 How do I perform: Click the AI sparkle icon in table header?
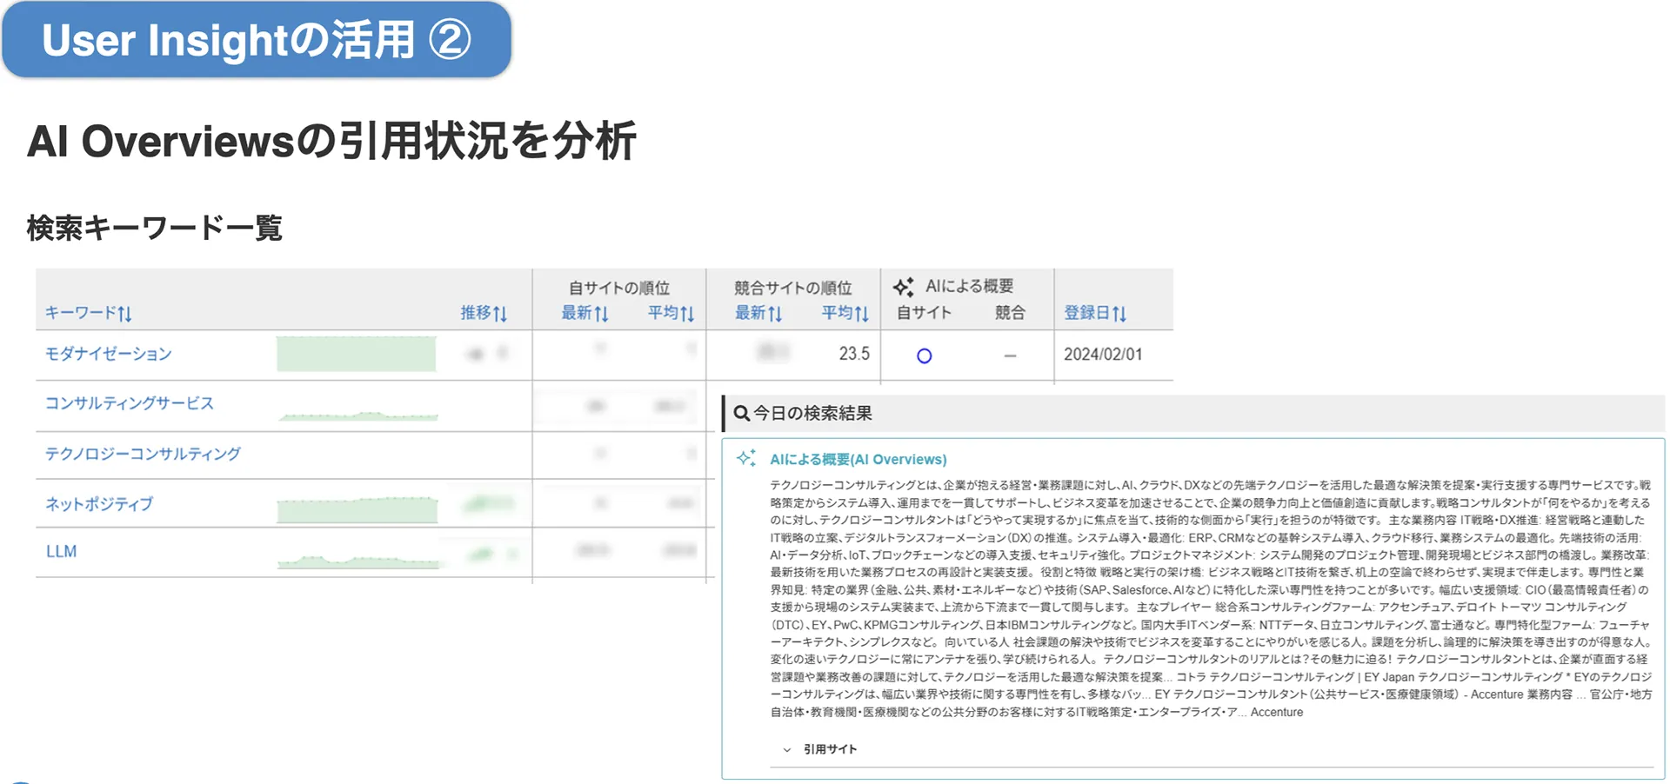(x=904, y=287)
